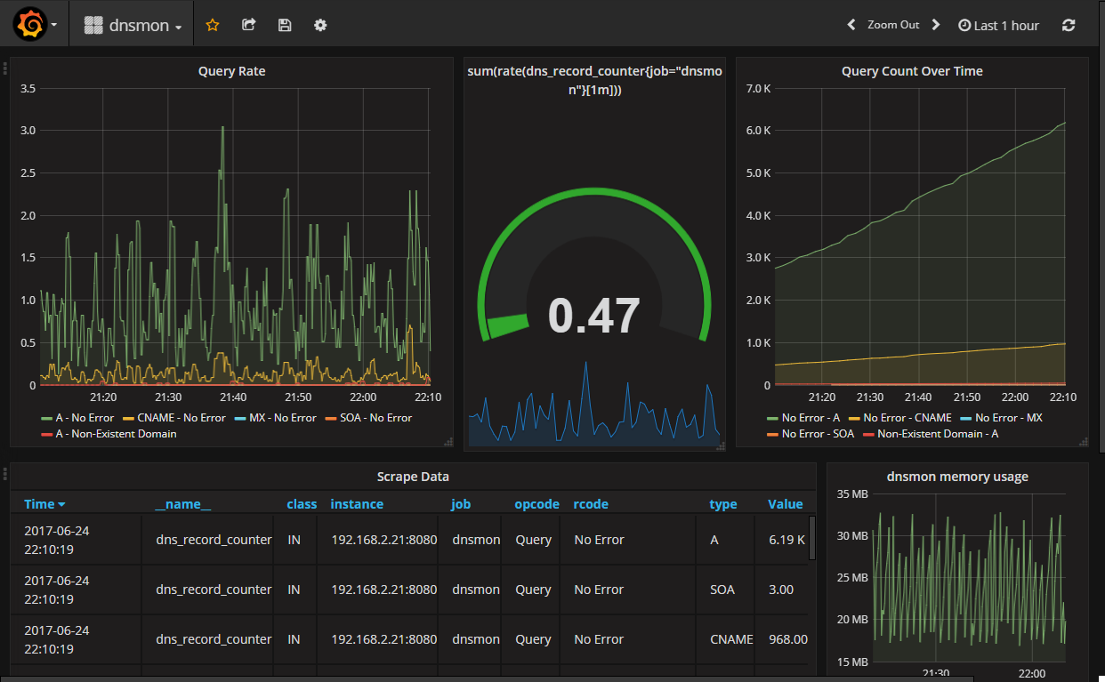Sort the table by the type column
The width and height of the screenshot is (1105, 682).
(x=723, y=504)
